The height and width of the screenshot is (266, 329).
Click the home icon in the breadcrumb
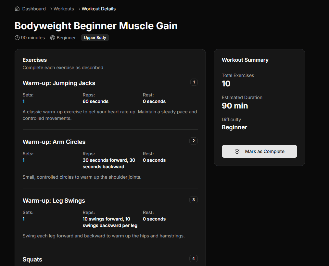[x=17, y=9]
